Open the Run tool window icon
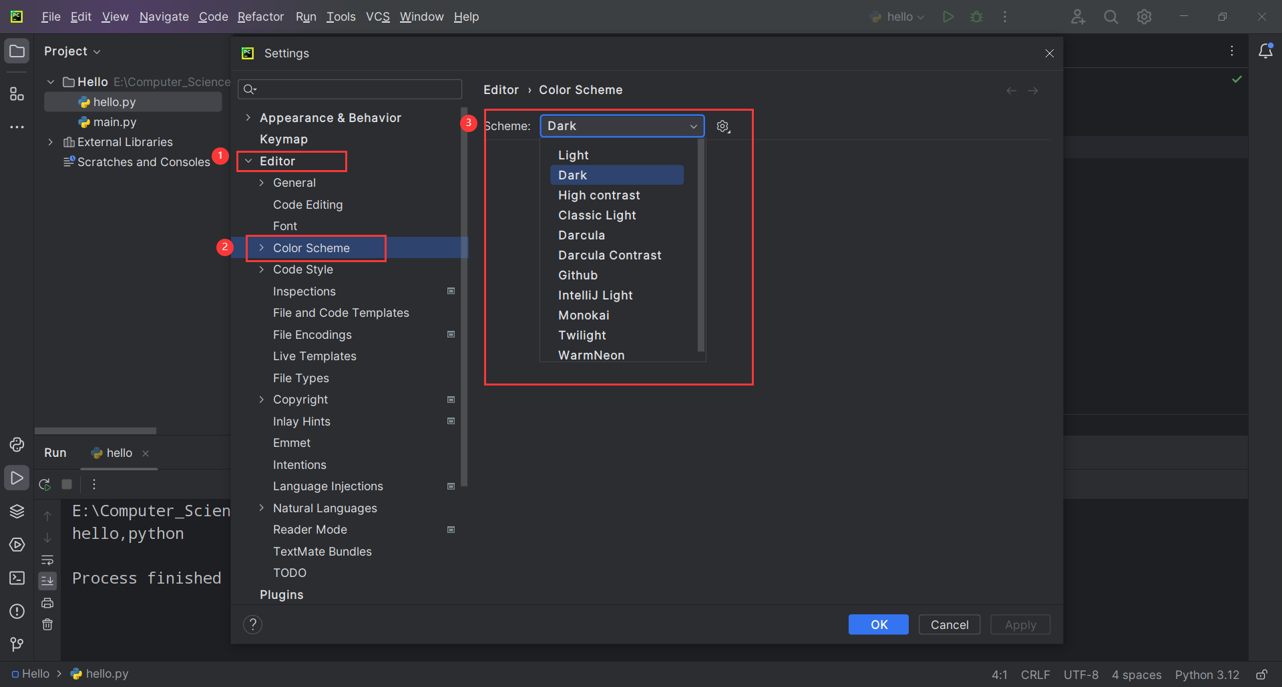The width and height of the screenshot is (1282, 687). click(17, 478)
